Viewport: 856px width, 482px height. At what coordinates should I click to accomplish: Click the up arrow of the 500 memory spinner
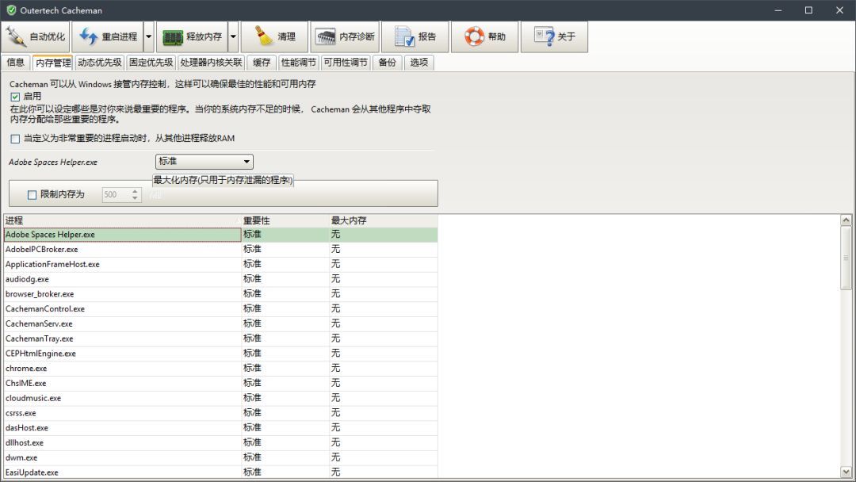click(x=133, y=189)
